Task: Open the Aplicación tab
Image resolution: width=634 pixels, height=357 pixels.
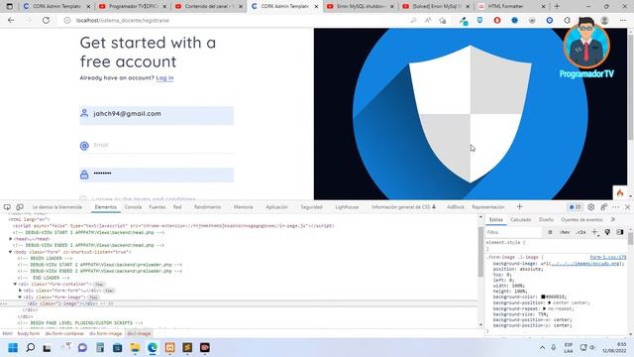Action: pyautogui.click(x=276, y=207)
